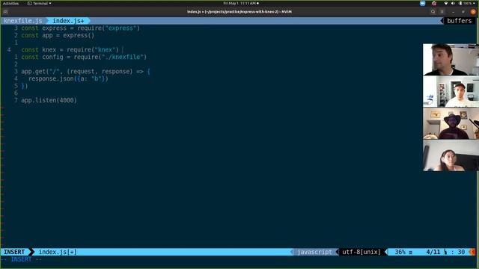The image size is (479, 269).
Task: Select the participant wearing white shirt thumbnail
Action: pyautogui.click(x=451, y=91)
